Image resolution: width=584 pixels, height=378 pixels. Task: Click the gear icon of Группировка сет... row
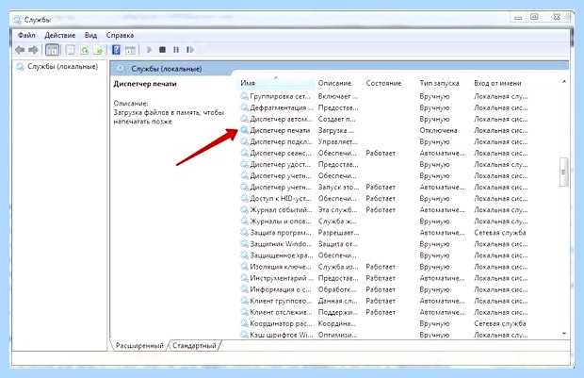[x=244, y=96]
